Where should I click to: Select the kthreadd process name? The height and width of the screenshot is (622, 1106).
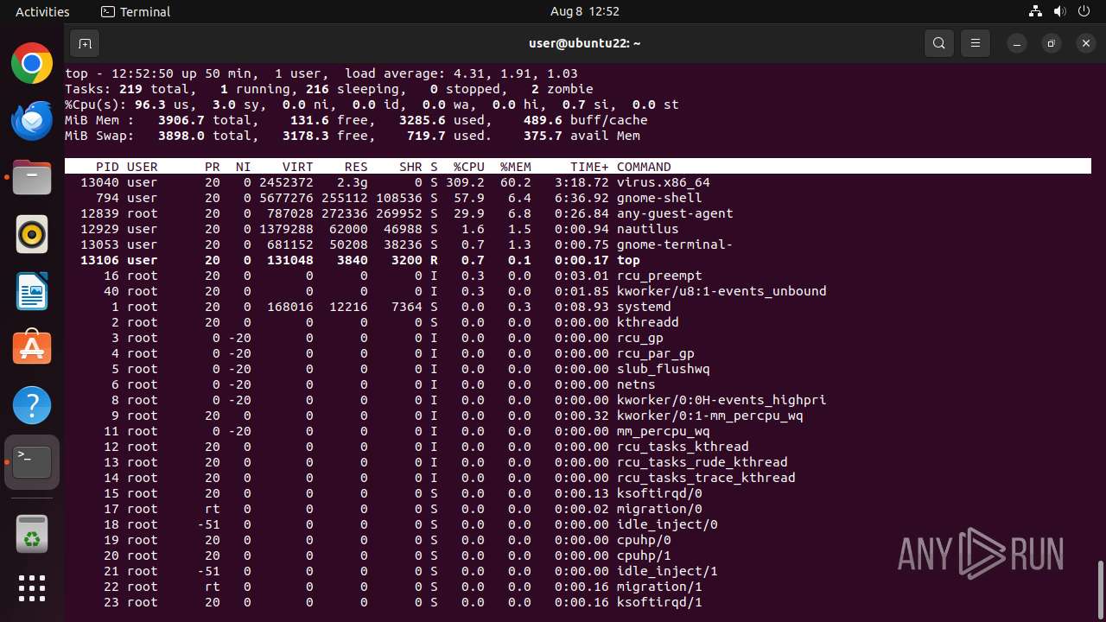point(647,322)
